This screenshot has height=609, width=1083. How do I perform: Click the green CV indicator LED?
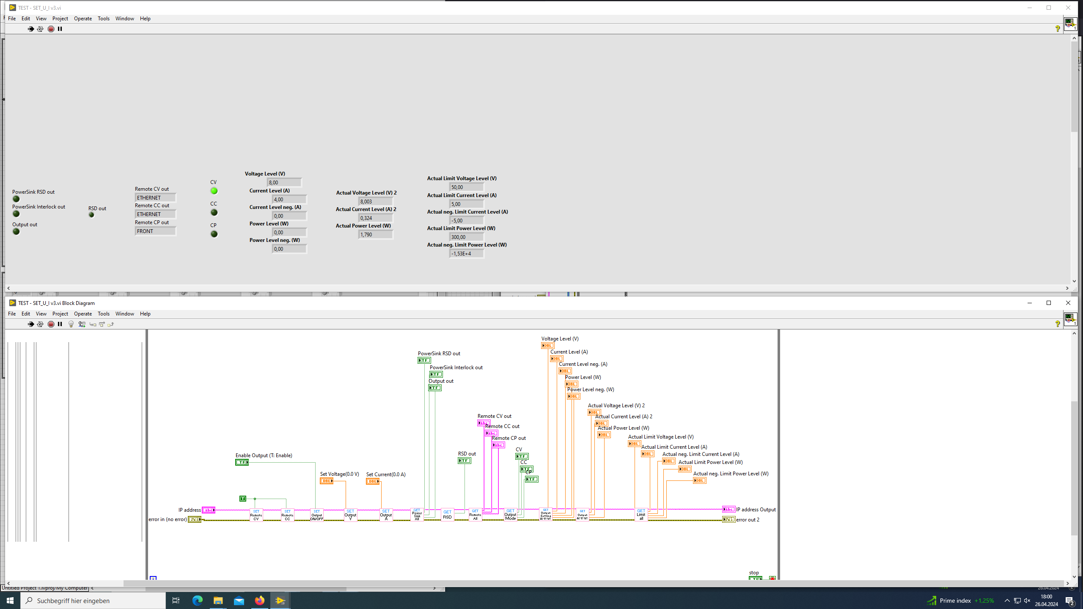pos(214,191)
